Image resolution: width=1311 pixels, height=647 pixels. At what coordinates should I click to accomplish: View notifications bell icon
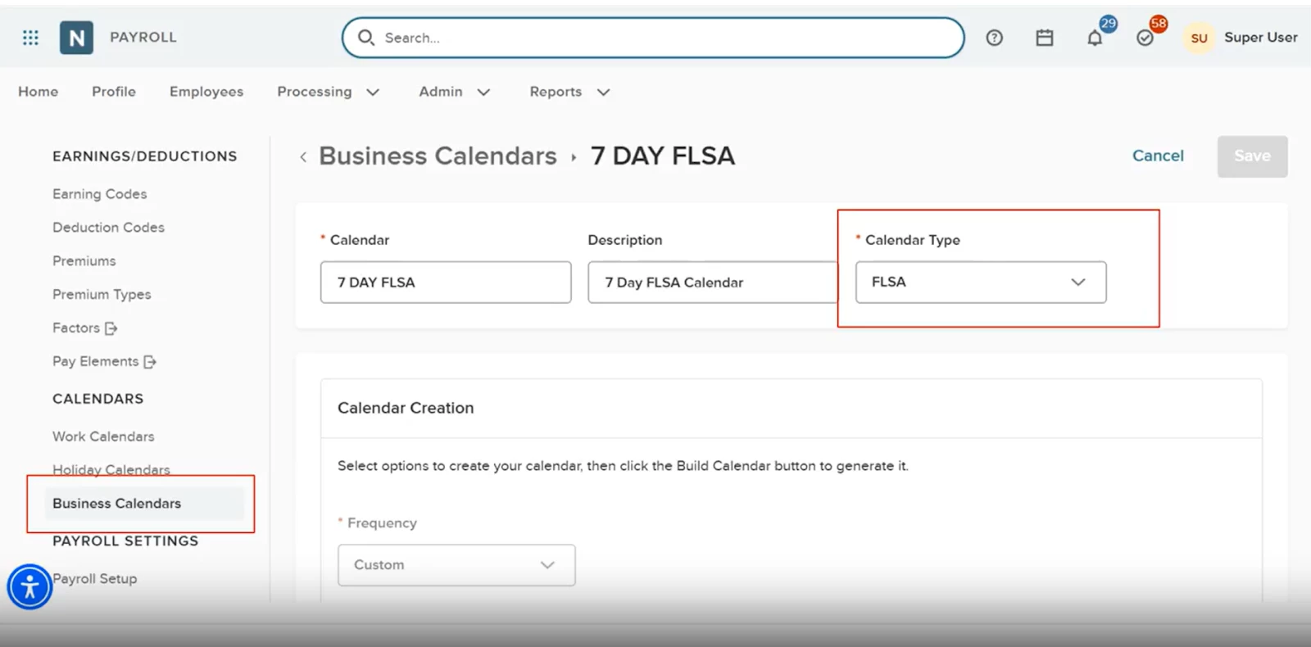[x=1095, y=38]
